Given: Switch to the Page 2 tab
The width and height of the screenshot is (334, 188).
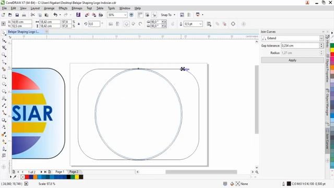Looking at the screenshot, I should click(x=74, y=172).
